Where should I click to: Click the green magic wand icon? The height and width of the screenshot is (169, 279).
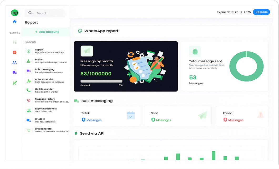14,83
